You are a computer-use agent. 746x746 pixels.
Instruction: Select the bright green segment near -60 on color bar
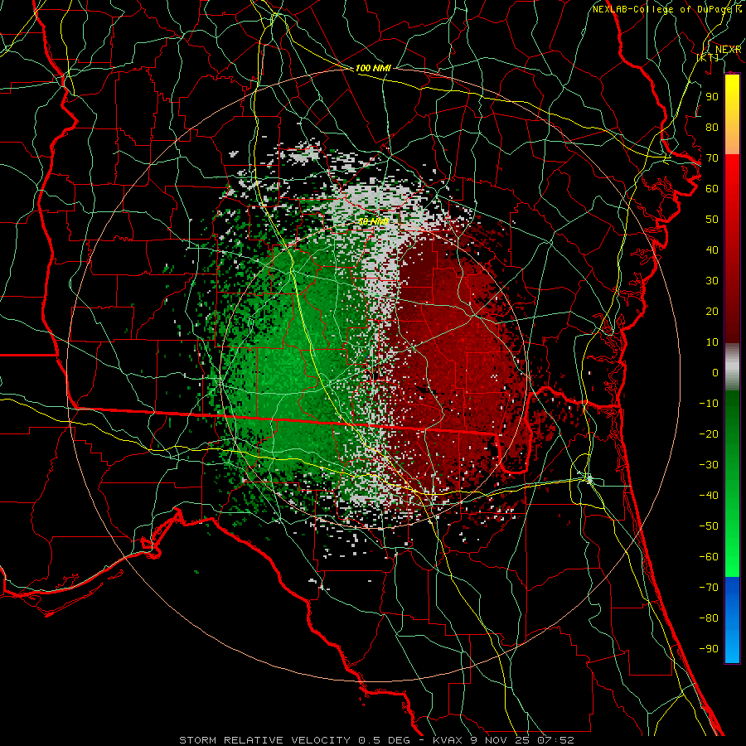pyautogui.click(x=732, y=557)
